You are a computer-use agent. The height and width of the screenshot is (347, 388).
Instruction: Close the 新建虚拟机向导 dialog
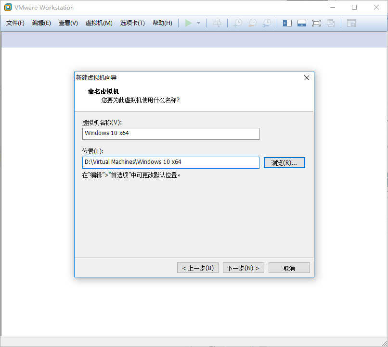click(x=307, y=78)
